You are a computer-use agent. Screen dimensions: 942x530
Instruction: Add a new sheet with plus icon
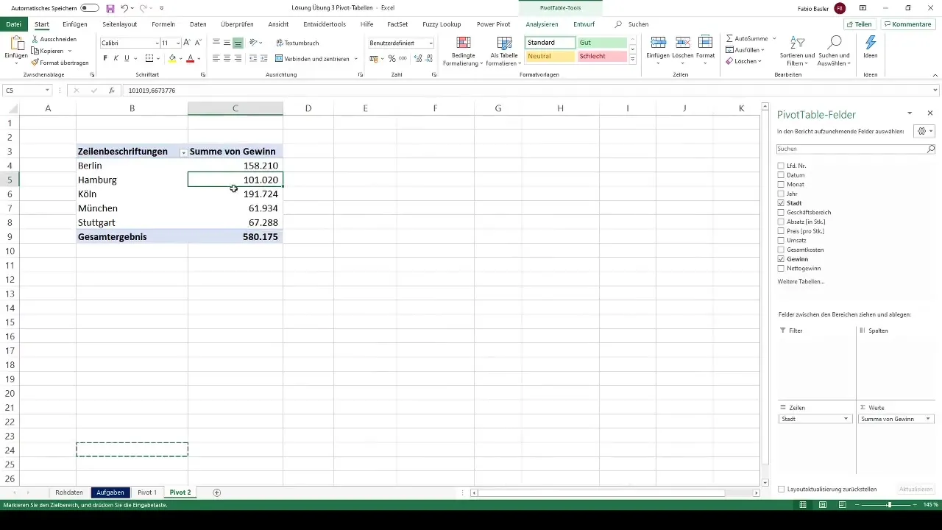(x=216, y=492)
